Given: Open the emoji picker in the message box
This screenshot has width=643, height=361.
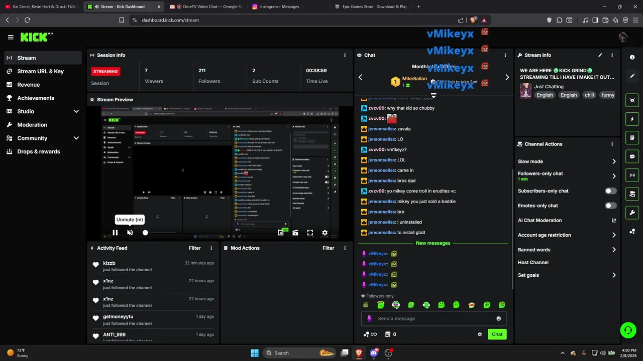Looking at the screenshot, I should 498,318.
